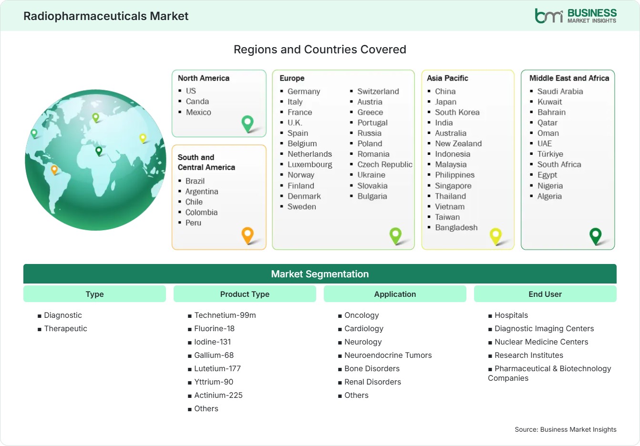The height and width of the screenshot is (446, 640).
Task: Click Diagnostic under Type
Action: point(63,315)
